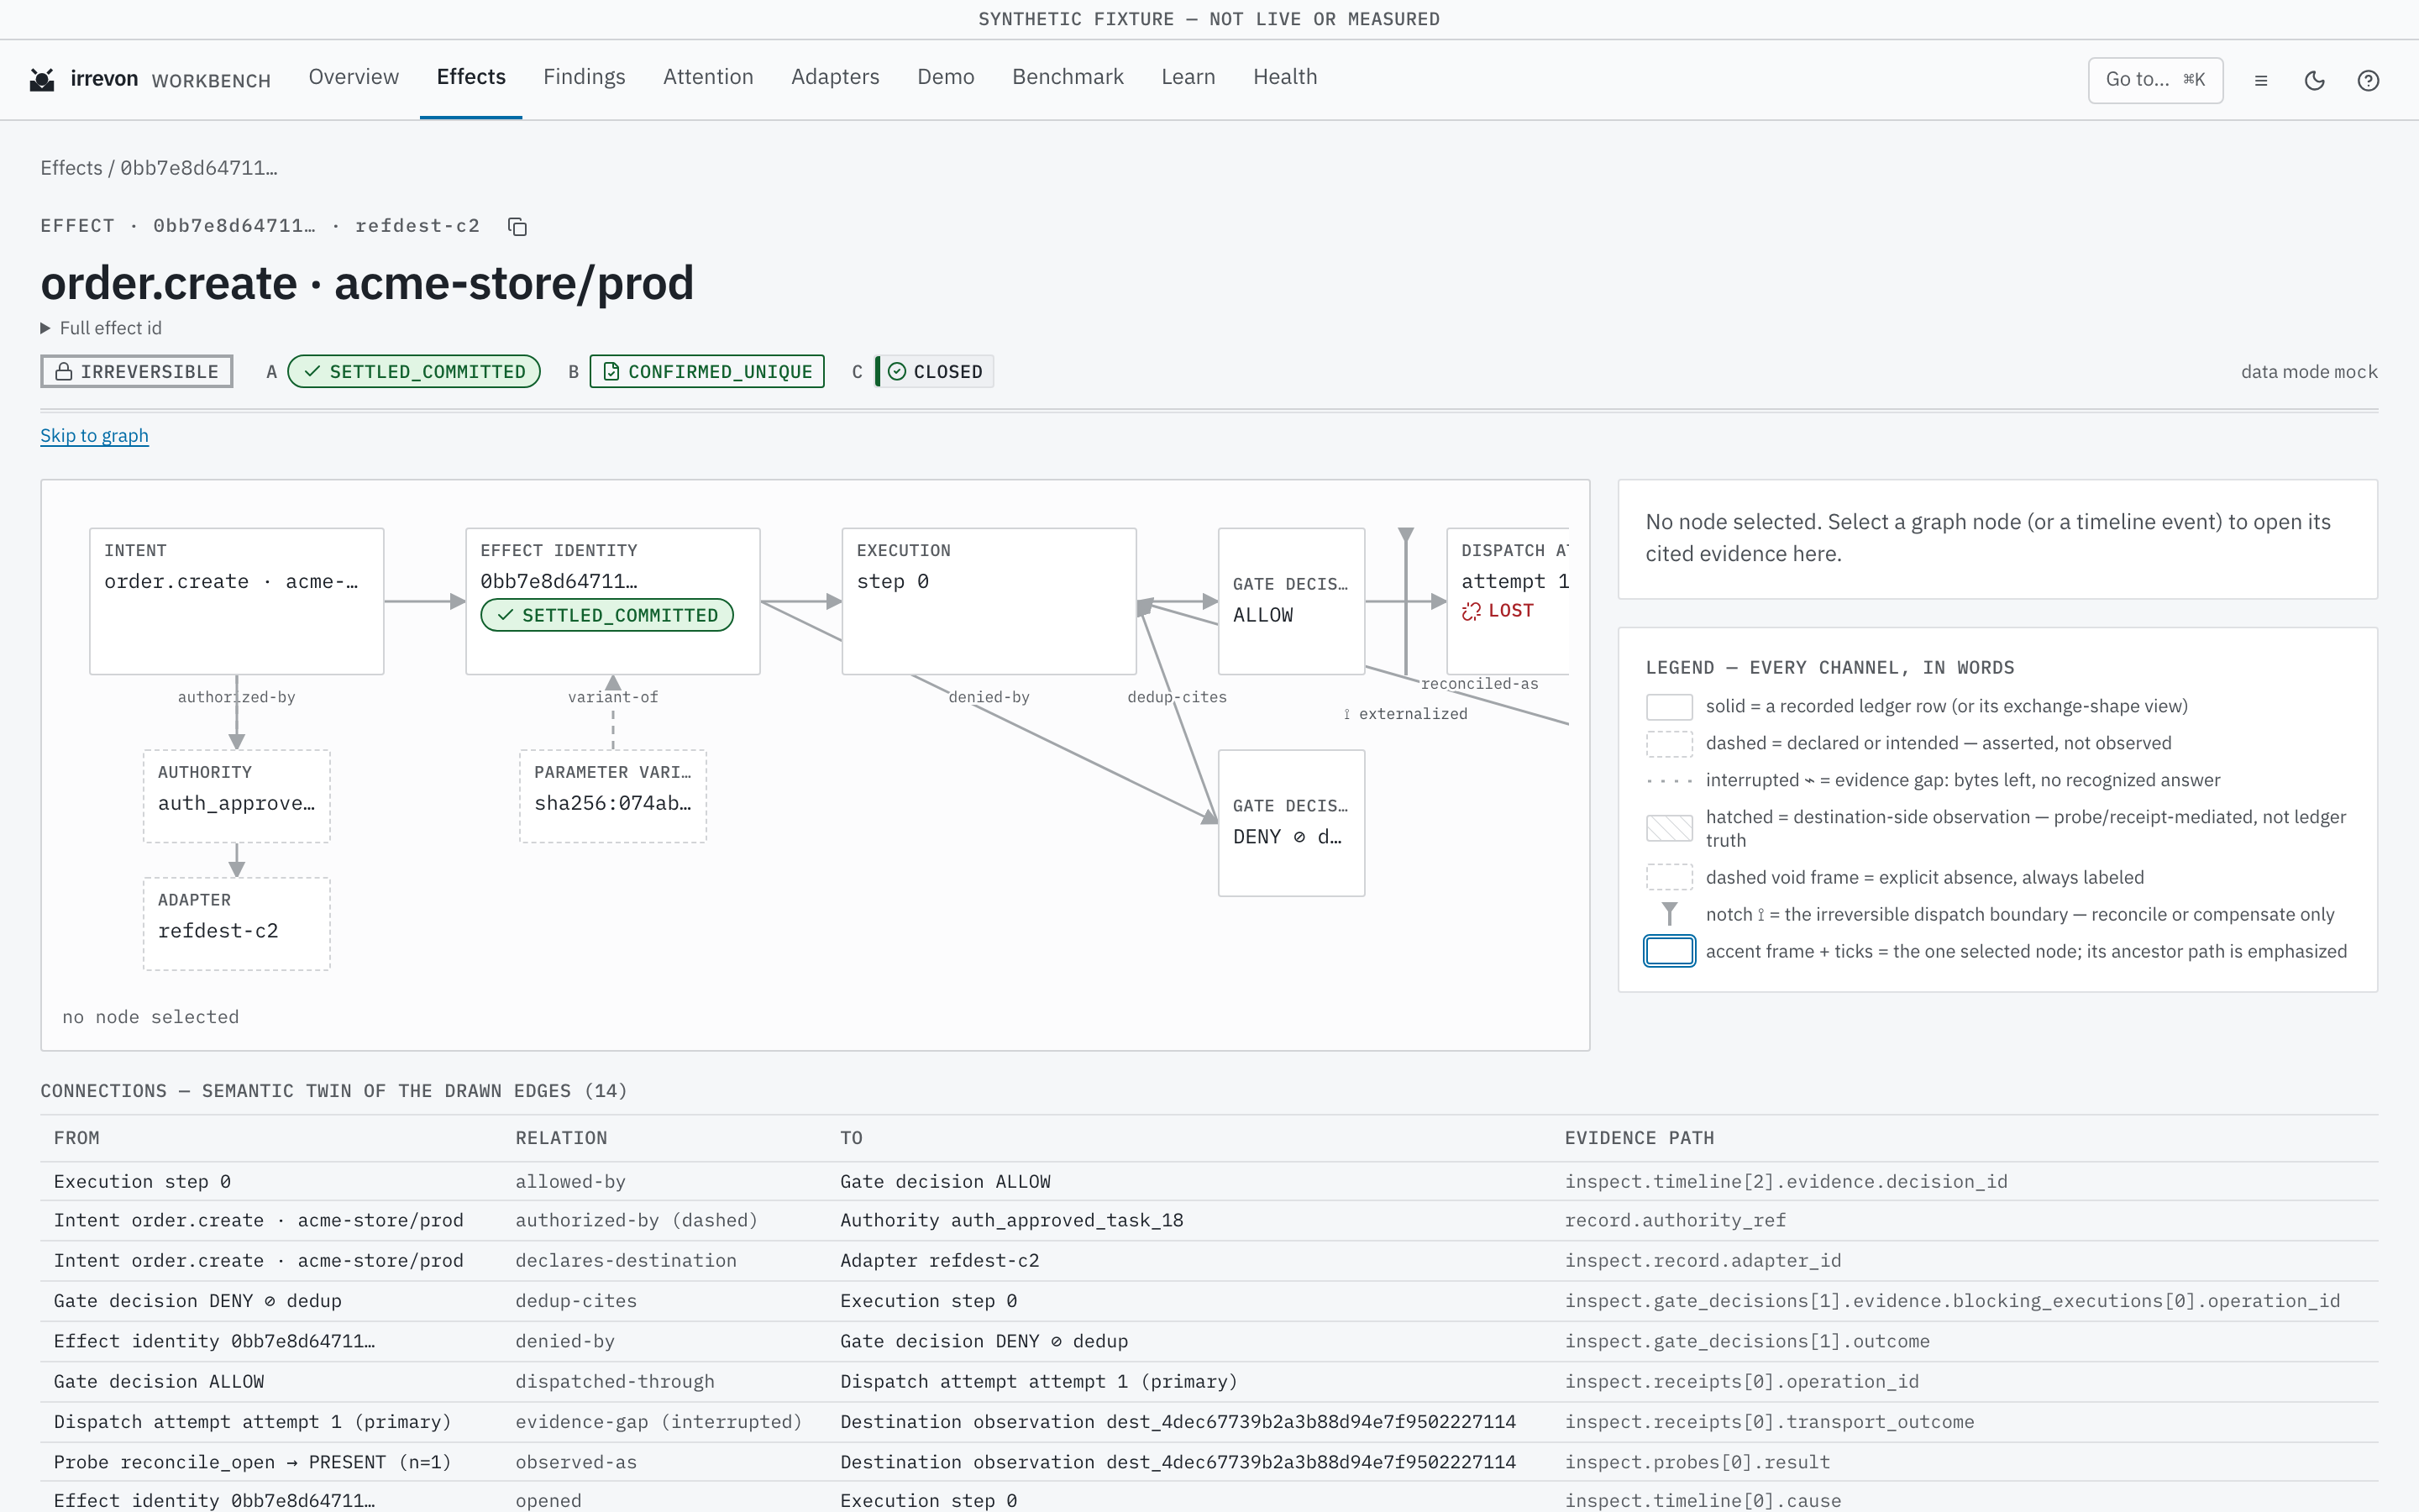Click the RELATION column header
The image size is (2419, 1512).
click(x=561, y=1138)
